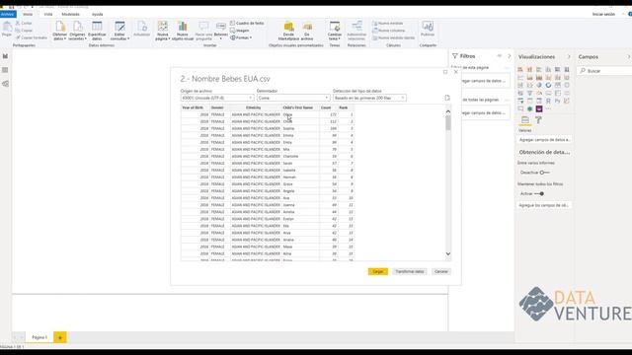Switch to the Inicio ribbon tab
Screen dimensions: 632x355
(x=28, y=14)
